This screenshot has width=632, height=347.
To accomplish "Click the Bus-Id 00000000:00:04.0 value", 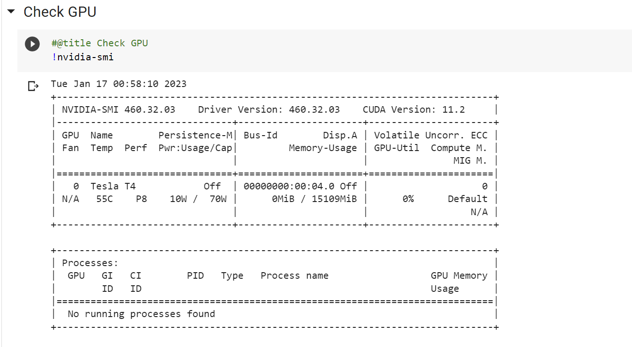I will [288, 186].
